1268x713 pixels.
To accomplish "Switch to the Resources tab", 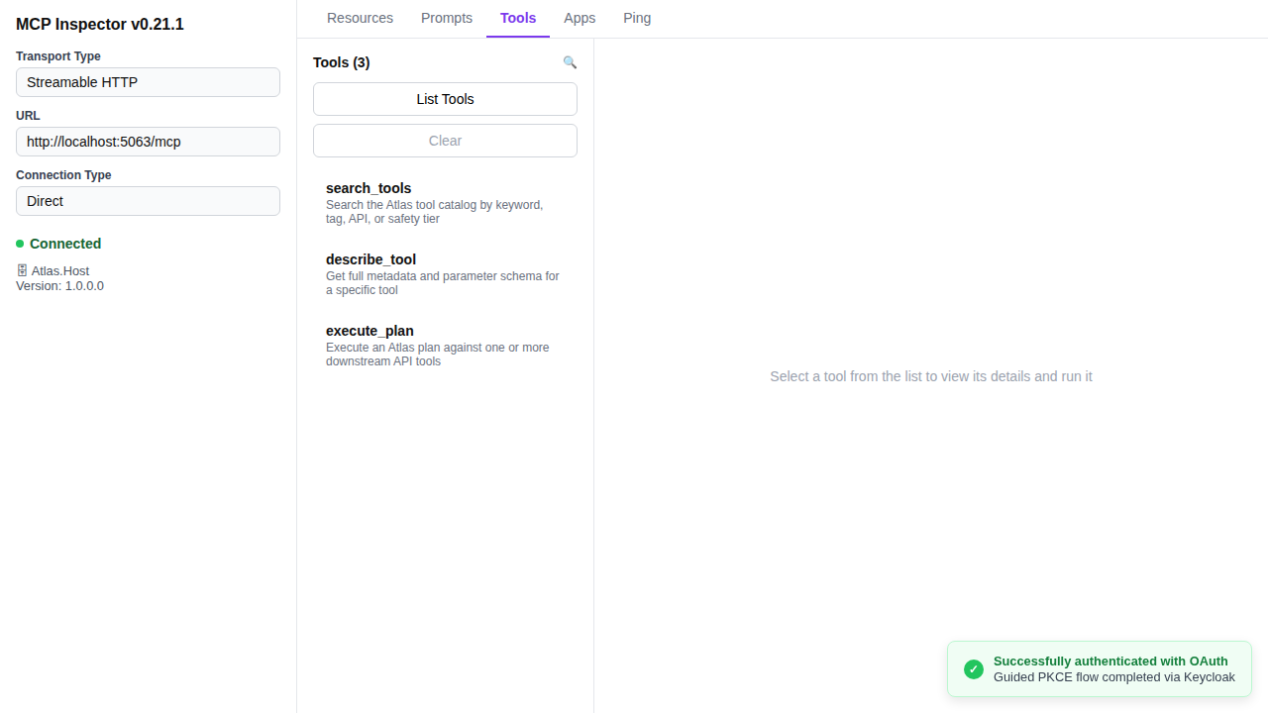I will click(x=360, y=18).
